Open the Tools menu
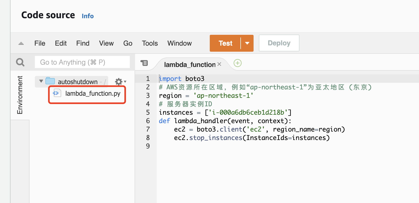This screenshot has width=419, height=203. coord(150,43)
